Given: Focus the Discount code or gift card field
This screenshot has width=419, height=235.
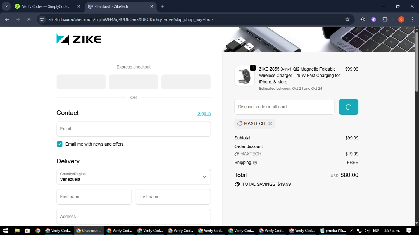Looking at the screenshot, I should (x=284, y=107).
